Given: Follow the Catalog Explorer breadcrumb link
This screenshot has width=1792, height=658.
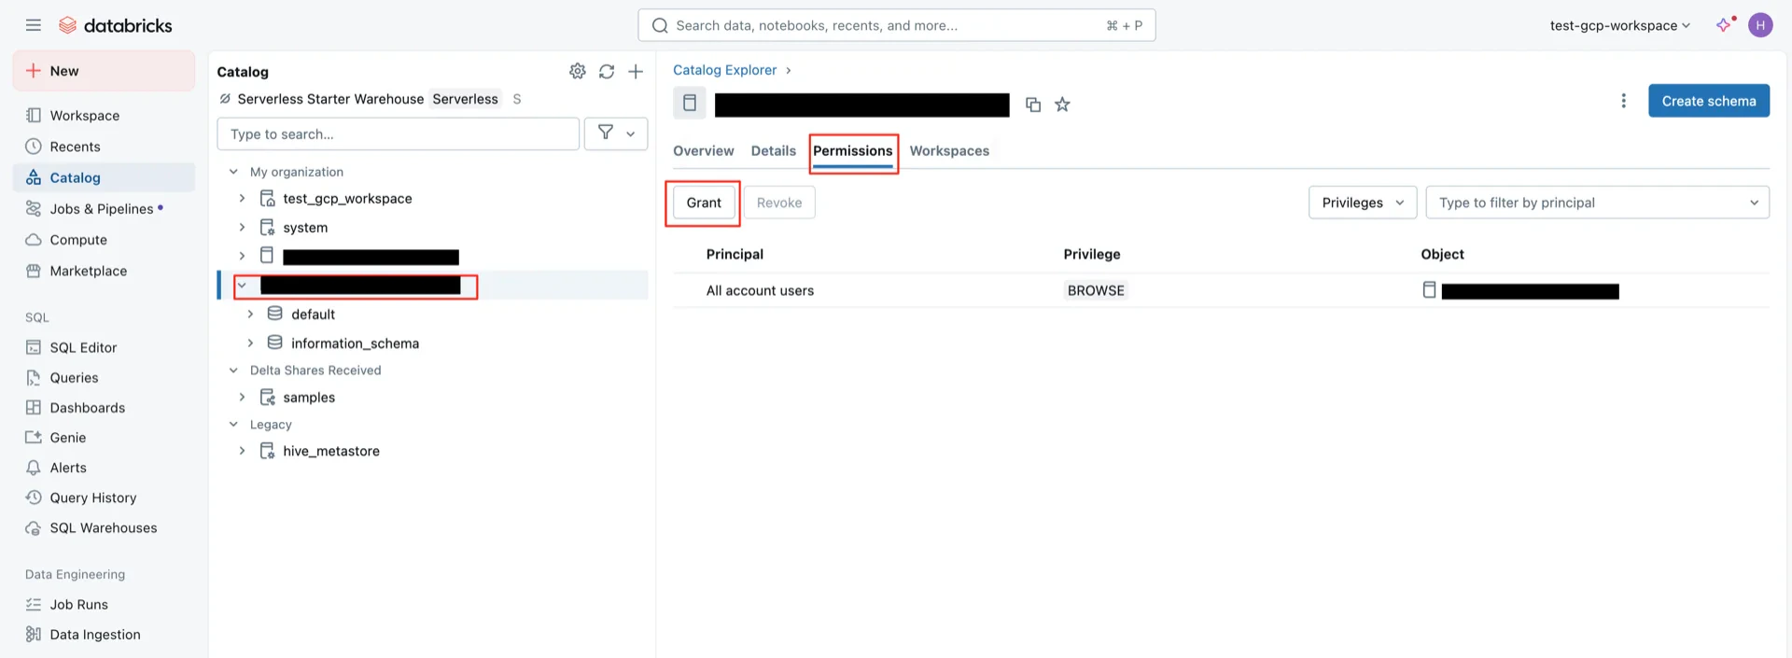Looking at the screenshot, I should (x=724, y=70).
